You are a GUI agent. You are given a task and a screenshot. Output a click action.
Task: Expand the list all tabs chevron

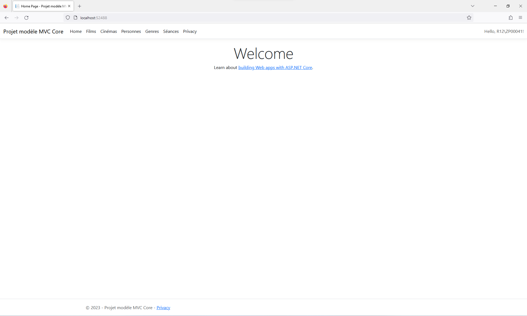[x=473, y=6]
